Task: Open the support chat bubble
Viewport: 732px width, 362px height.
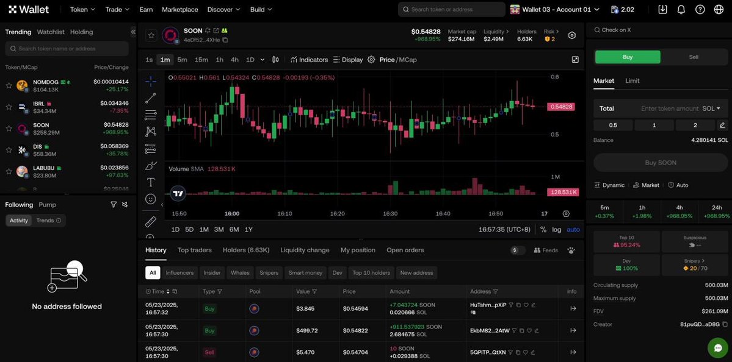Action: pos(717,347)
